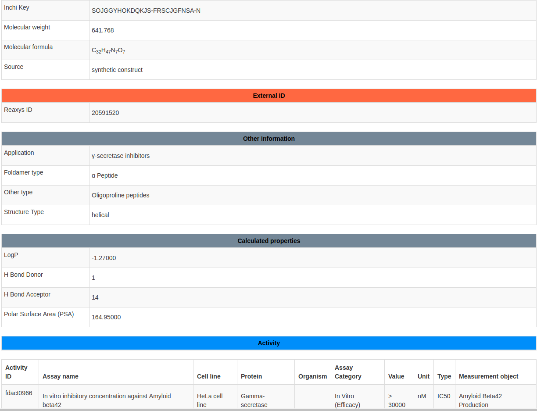Click the Activity ID column header

16,372
